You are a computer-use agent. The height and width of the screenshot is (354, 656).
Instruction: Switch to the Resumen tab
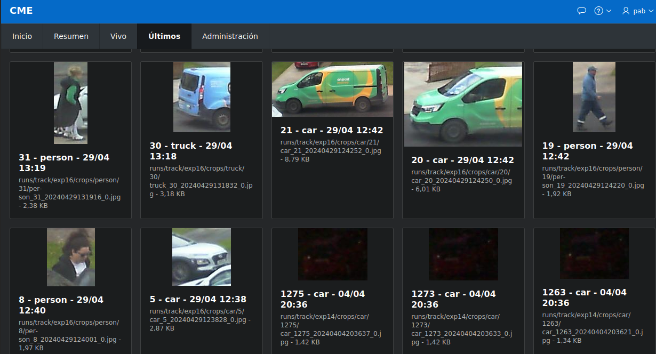[x=71, y=36]
